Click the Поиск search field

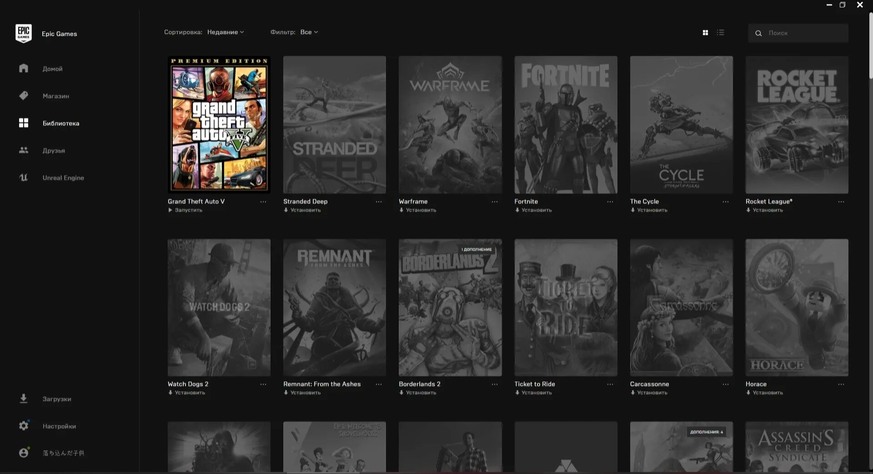(798, 33)
